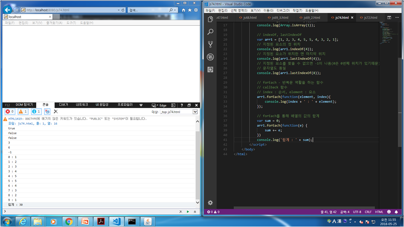The width and height of the screenshot is (404, 227).
Task: Click the search magnifier in the IE search box
Action: [x=171, y=10]
